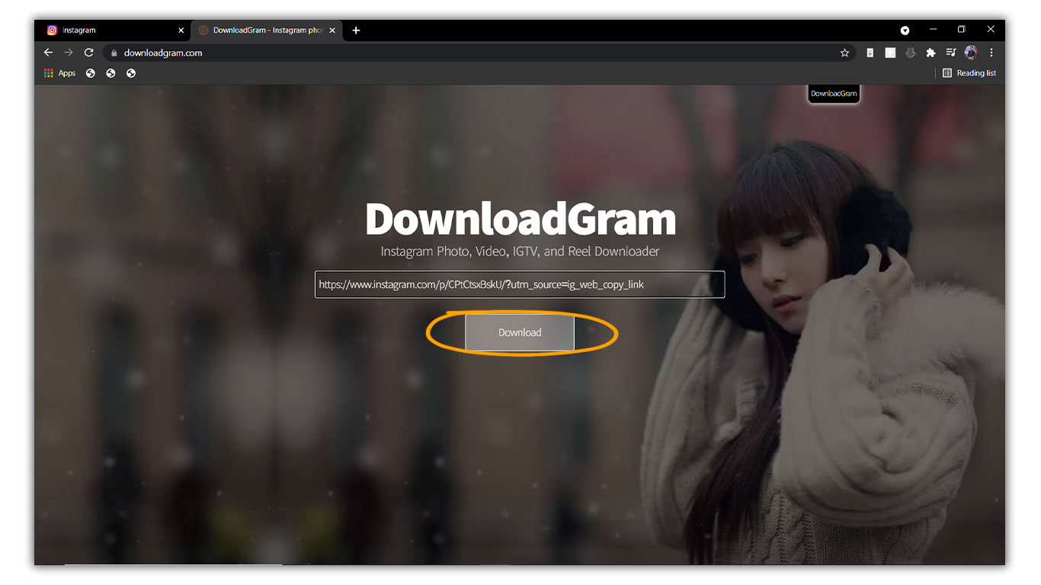The width and height of the screenshot is (1041, 585).
Task: Reload the current page
Action: (88, 53)
